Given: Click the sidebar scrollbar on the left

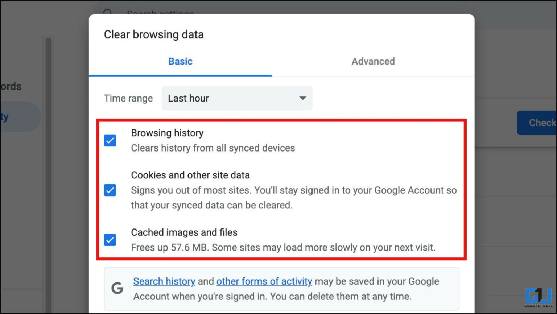Looking at the screenshot, I should [49, 174].
